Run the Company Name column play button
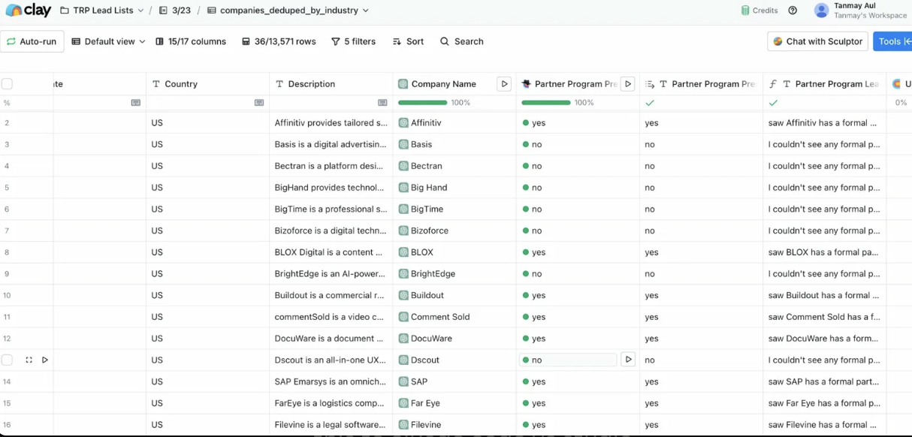The height and width of the screenshot is (437, 912). pyautogui.click(x=504, y=84)
